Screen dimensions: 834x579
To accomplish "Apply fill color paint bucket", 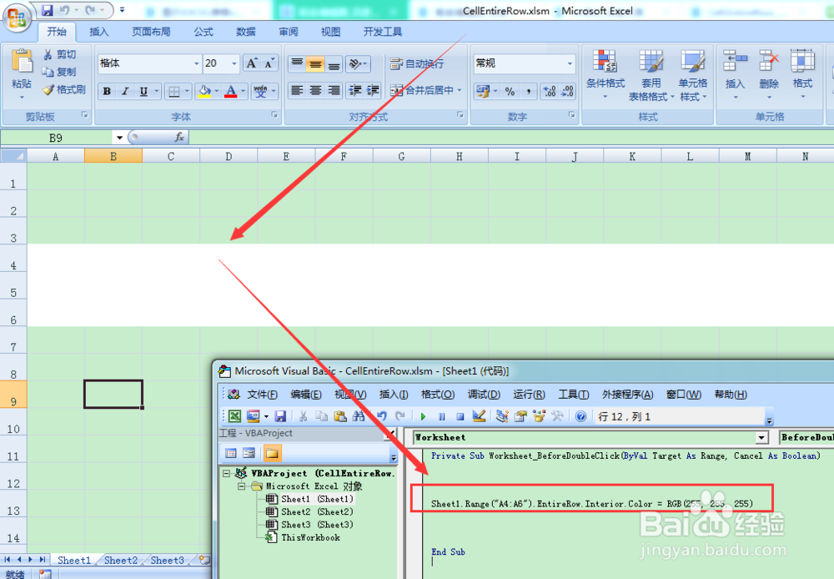I will click(204, 91).
